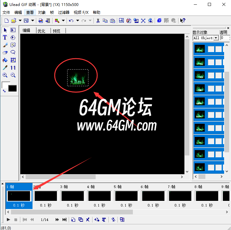
Task: Select frame 3 thumbnail in frame panel
Action: tap(73, 196)
